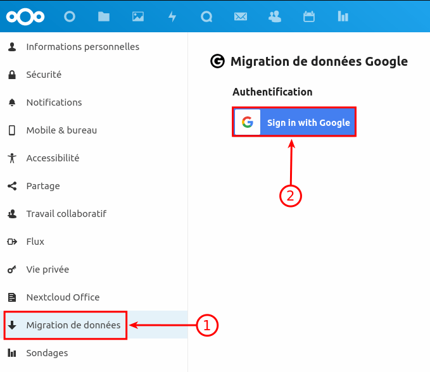
Task: Click the phone icon beside Mobile & bureau
Action: (x=12, y=130)
